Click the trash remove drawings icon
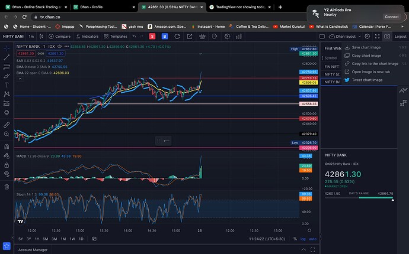Viewport: 409px width, 254px height. pos(7,187)
